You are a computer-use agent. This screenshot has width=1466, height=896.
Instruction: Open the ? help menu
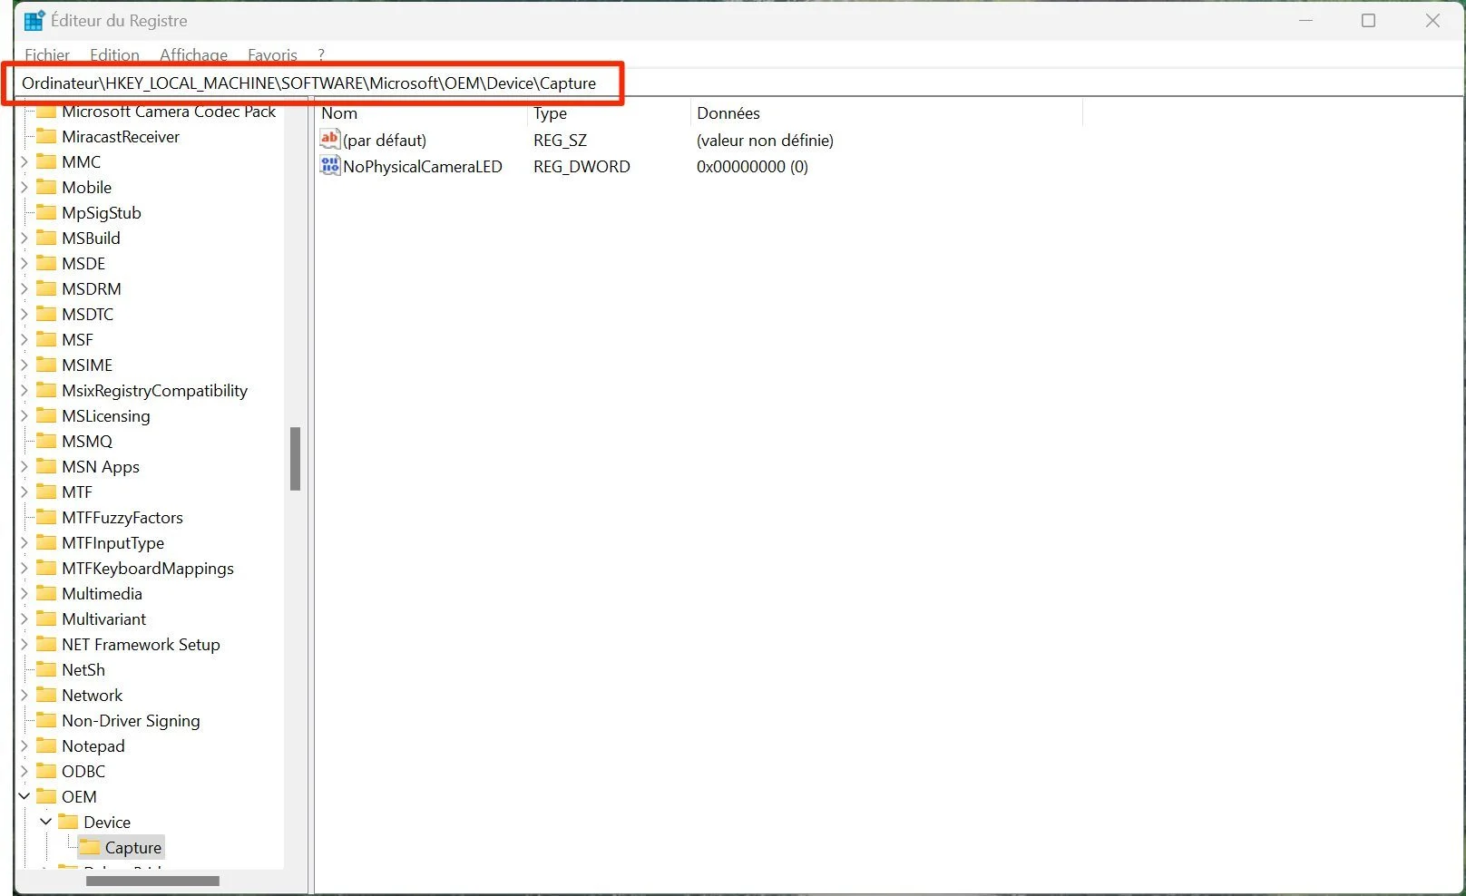[321, 55]
